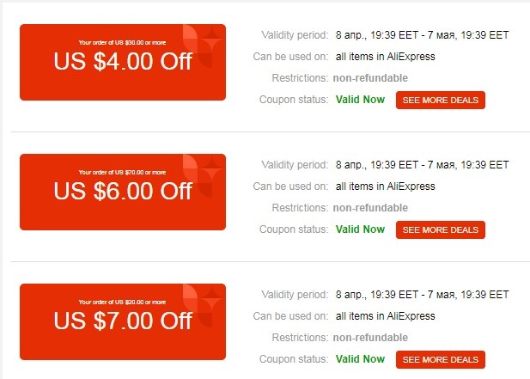This screenshot has height=379, width=530.
Task: Select the US $7.00 Off coupon text
Action: point(123,321)
